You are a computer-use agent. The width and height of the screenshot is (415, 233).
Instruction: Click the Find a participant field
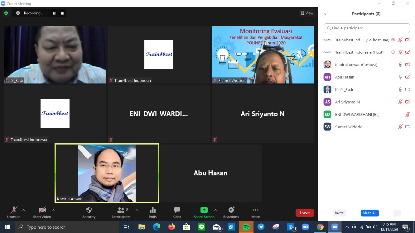coord(366,28)
